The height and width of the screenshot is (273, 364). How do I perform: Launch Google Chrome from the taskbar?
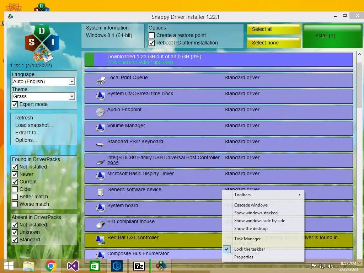tap(51, 266)
